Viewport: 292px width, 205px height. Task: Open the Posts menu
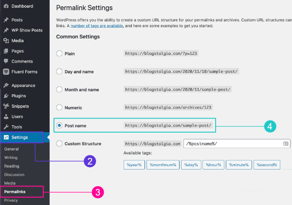(17, 20)
